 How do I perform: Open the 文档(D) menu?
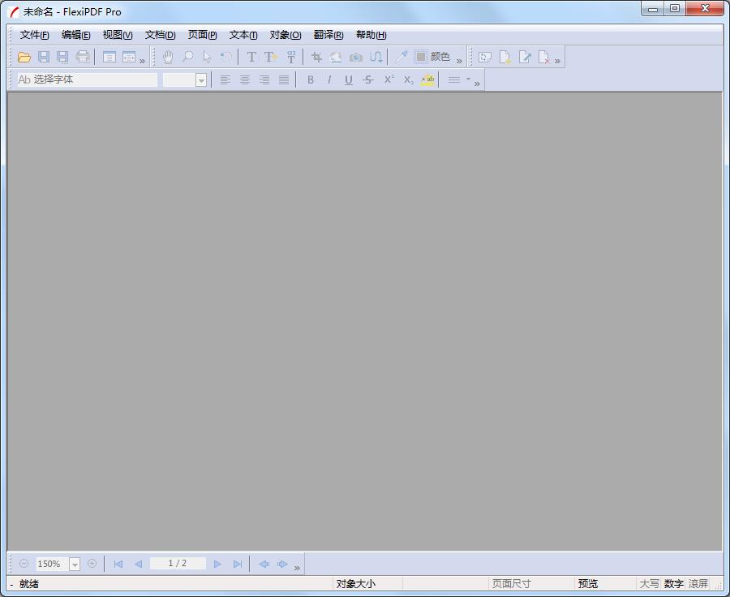pyautogui.click(x=160, y=35)
